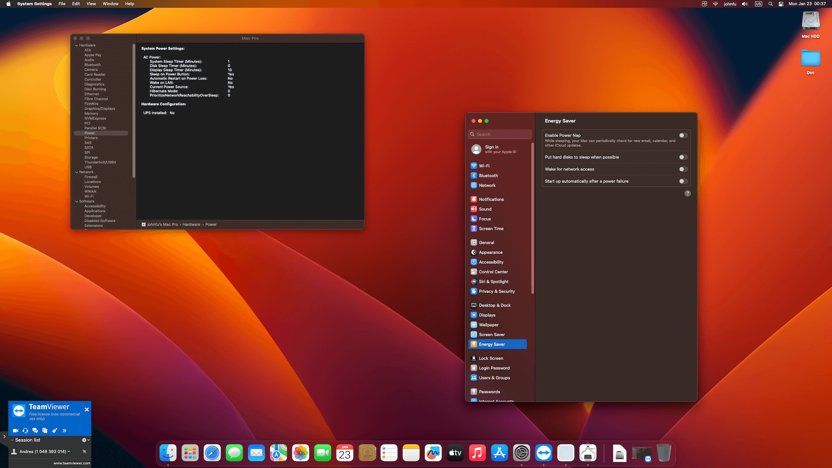Click Spotlight search icon in menu bar
Viewport: 832px width, 468px height.
tap(770, 4)
